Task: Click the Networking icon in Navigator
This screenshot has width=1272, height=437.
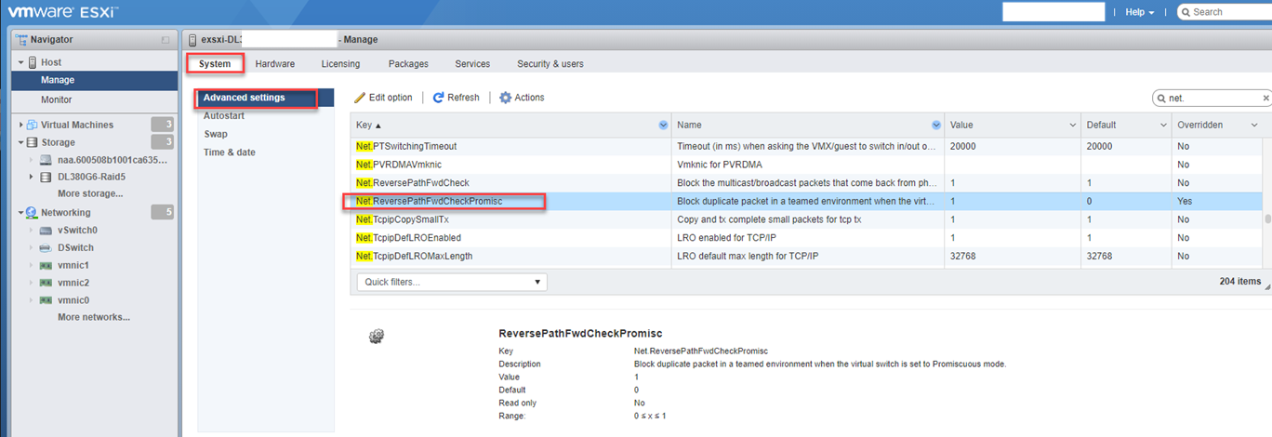Action: (x=32, y=213)
